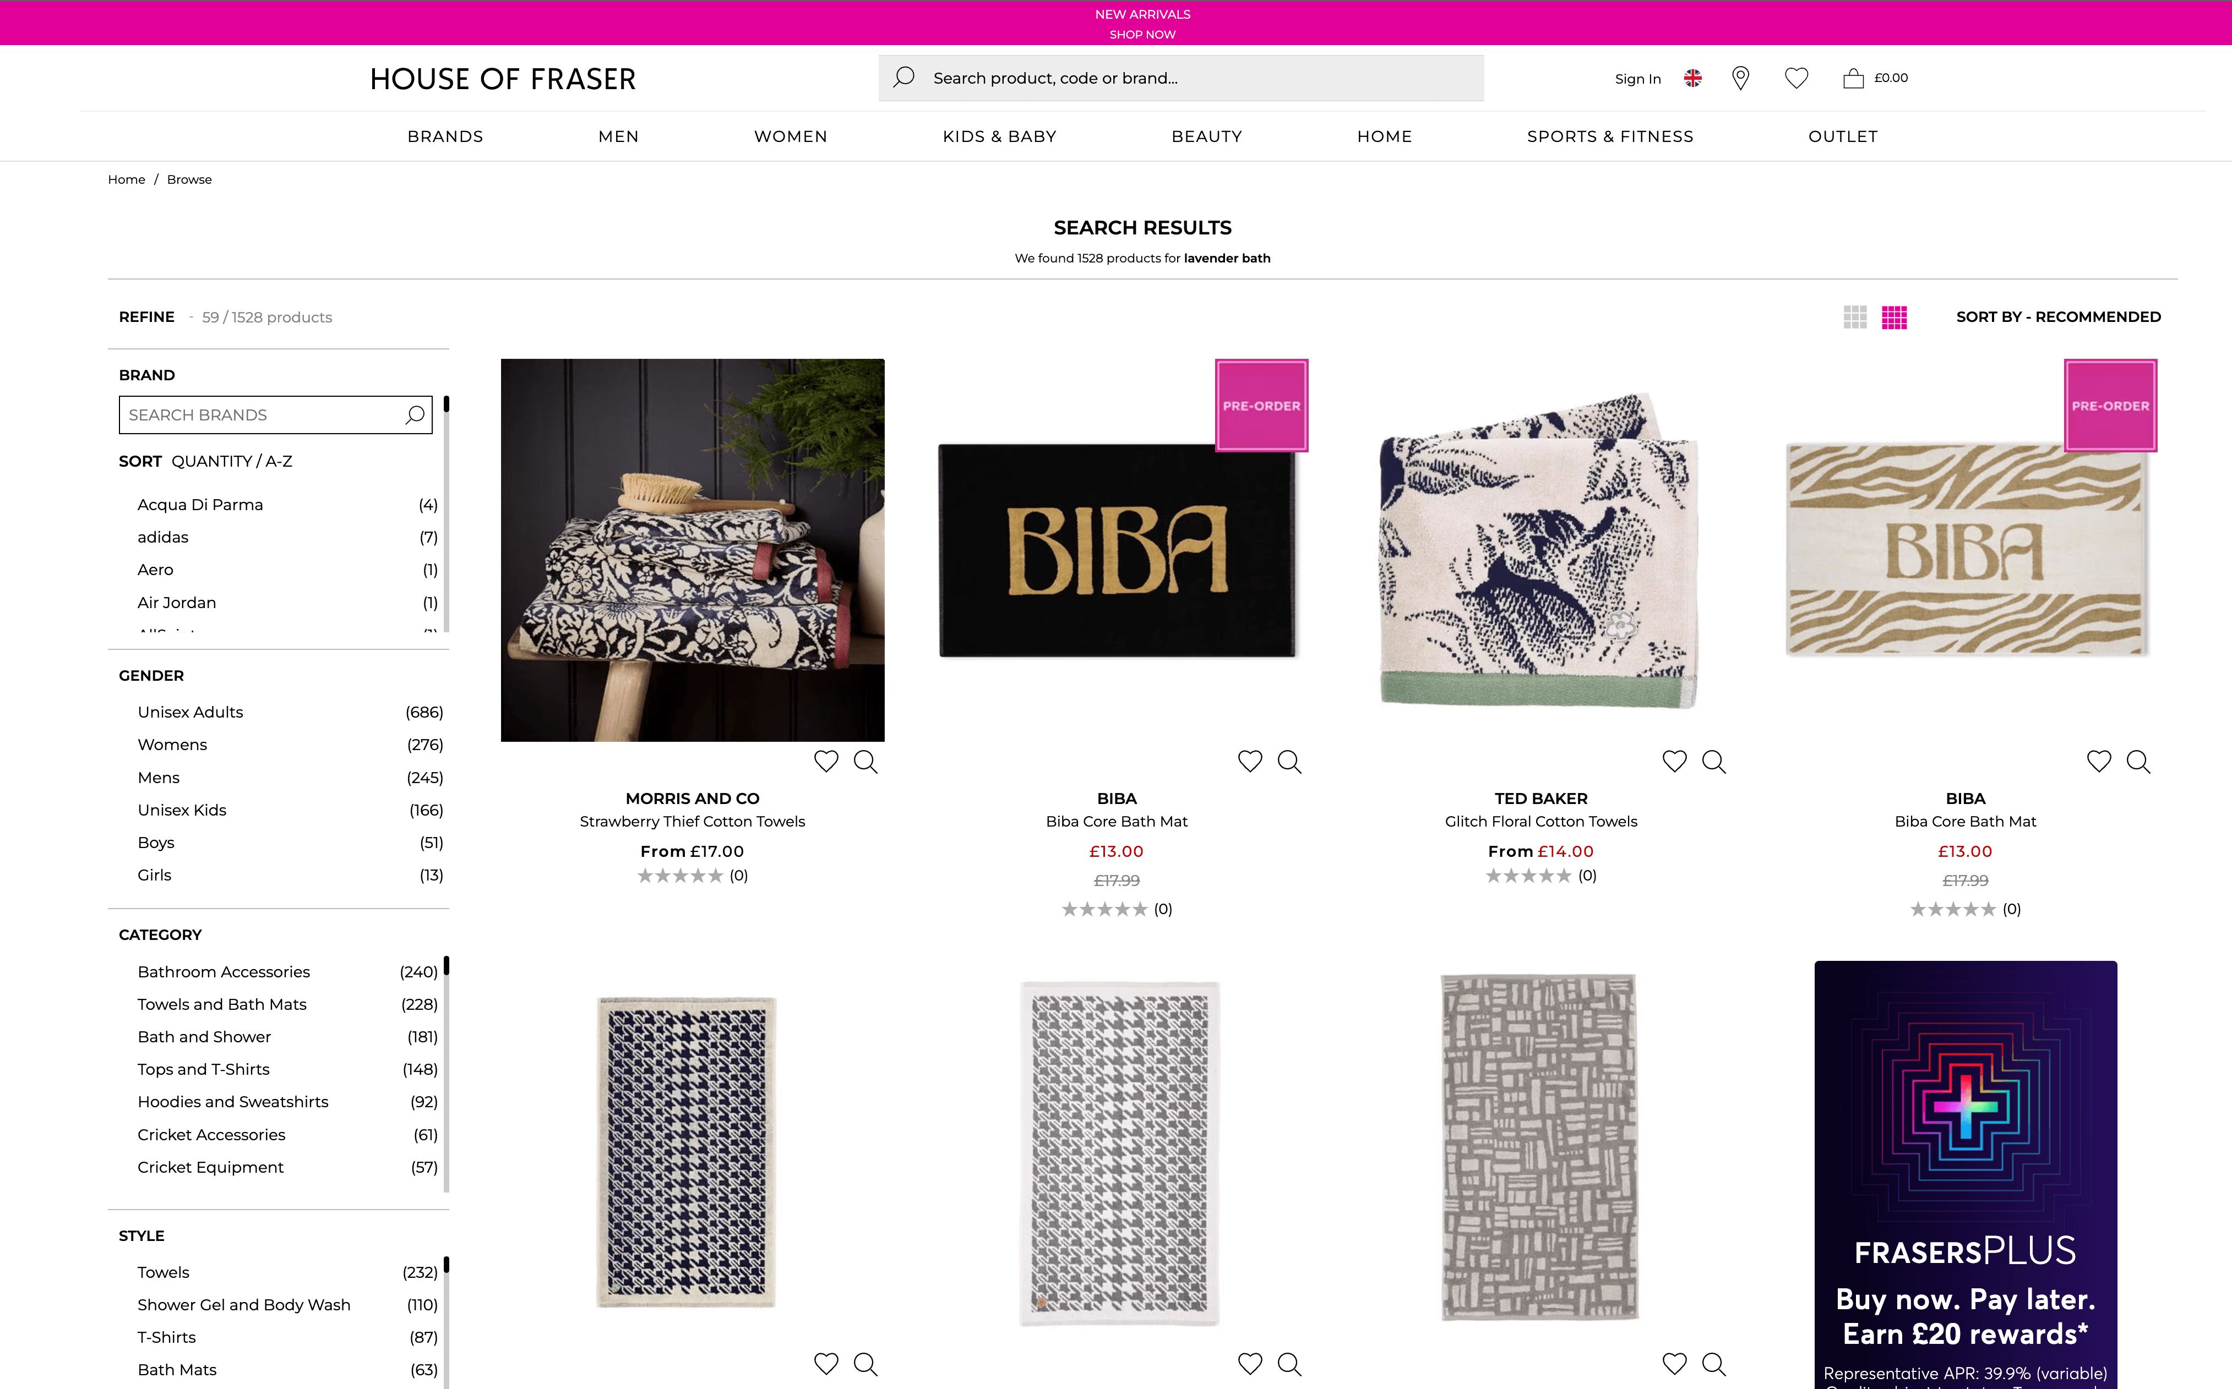Filter by the Womens gender option
This screenshot has width=2232, height=1389.
click(x=172, y=744)
